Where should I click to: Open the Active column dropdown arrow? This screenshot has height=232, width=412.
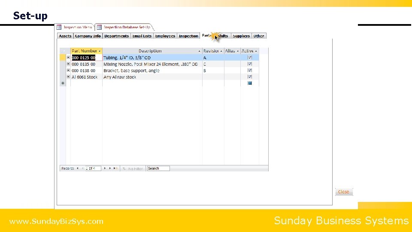click(256, 51)
